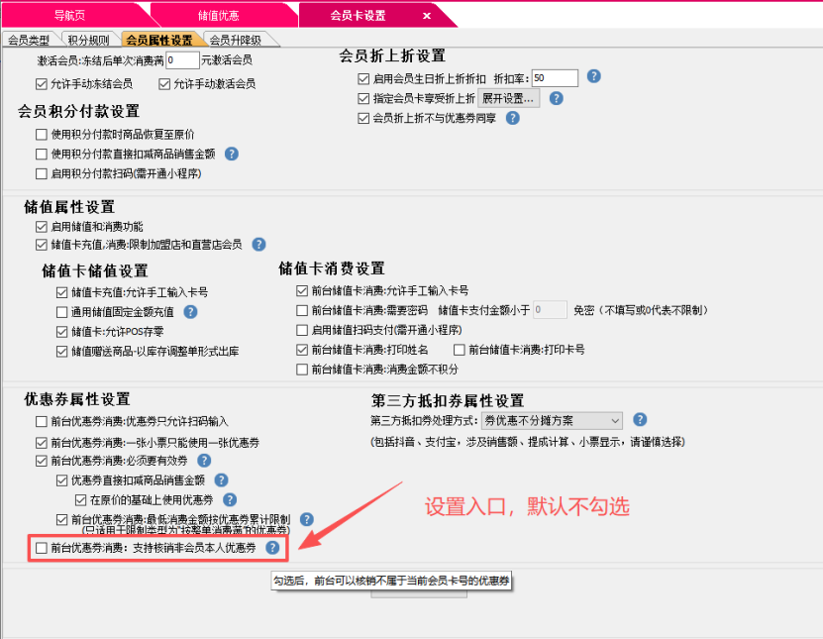Toggle 会员折上折不与优惠券同享 checkbox

pos(363,118)
